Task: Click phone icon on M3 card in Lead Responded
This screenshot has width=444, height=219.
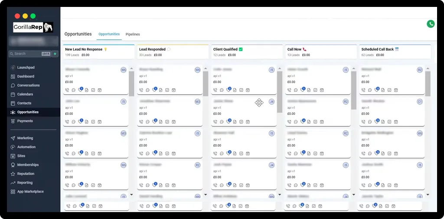Action: (x=141, y=122)
